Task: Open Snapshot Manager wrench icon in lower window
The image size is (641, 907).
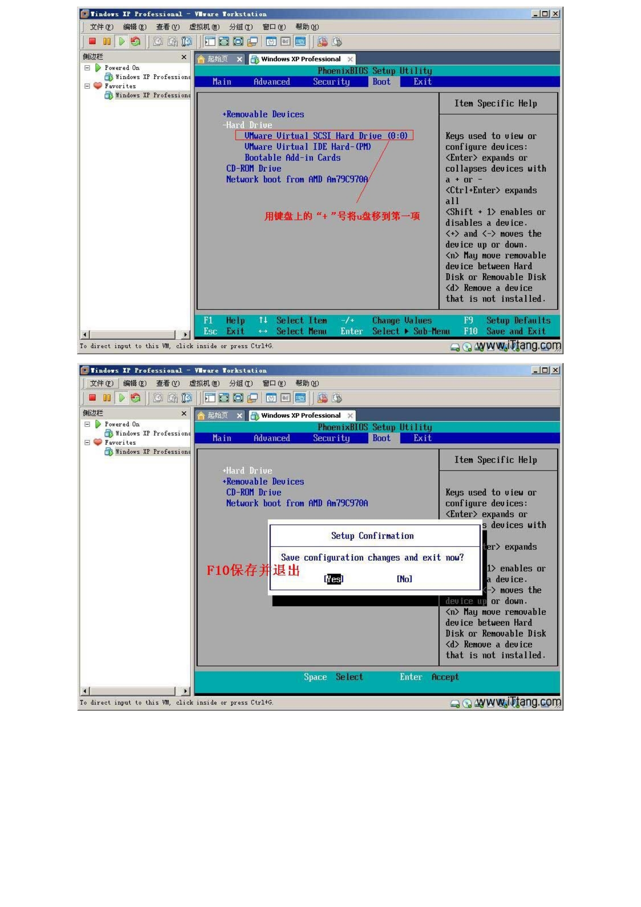Action: [187, 397]
